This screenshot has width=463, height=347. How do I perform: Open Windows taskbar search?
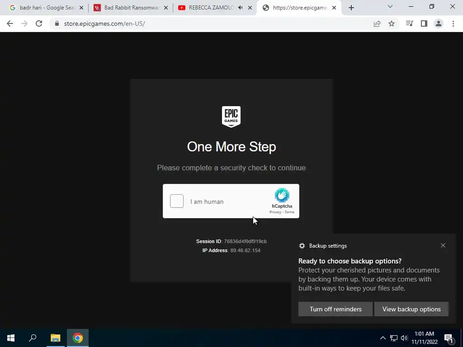(33, 338)
